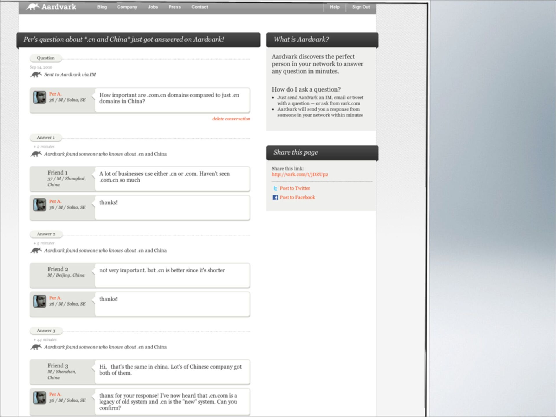The width and height of the screenshot is (556, 417).
Task: Click Friend 3's answer starting with 'Hi.'
Action: click(171, 370)
